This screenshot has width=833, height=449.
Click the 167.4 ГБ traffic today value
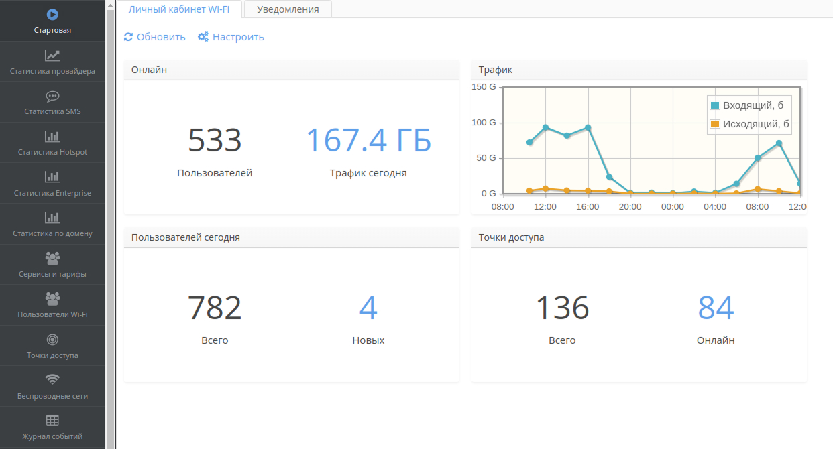[x=368, y=140]
